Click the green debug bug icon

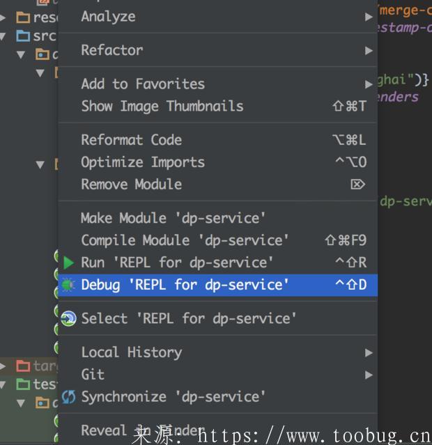68,285
